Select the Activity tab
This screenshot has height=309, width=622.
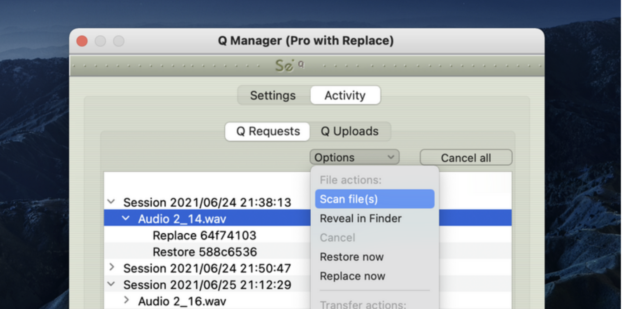click(345, 95)
